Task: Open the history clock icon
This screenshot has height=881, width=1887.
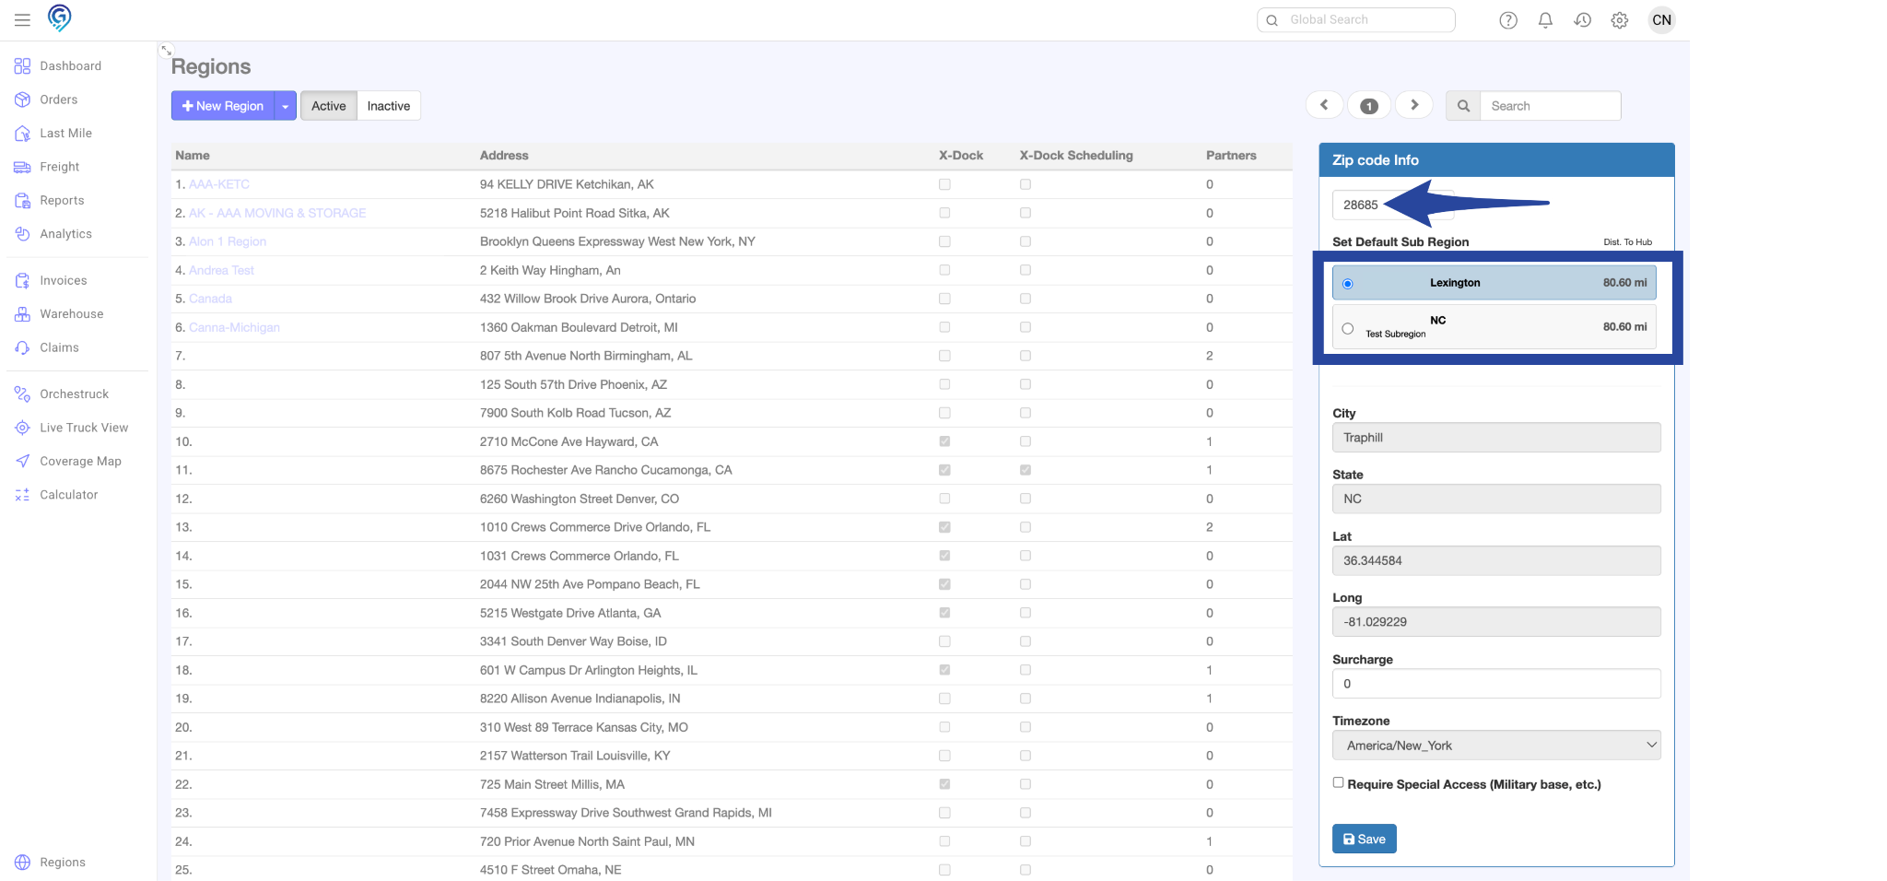Action: point(1582,20)
